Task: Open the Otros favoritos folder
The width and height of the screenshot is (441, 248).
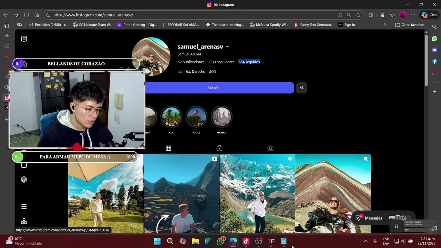Action: click(x=410, y=25)
